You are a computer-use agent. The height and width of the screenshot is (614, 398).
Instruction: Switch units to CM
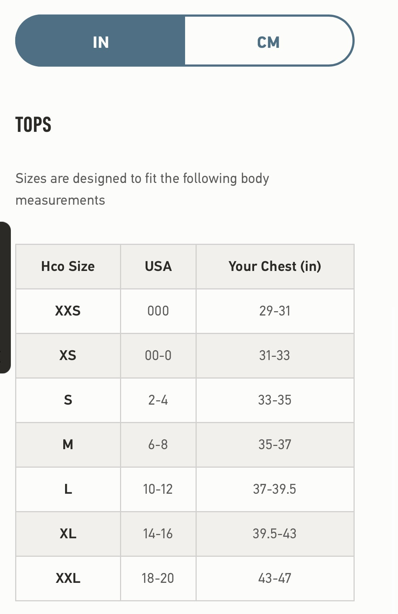pyautogui.click(x=269, y=41)
